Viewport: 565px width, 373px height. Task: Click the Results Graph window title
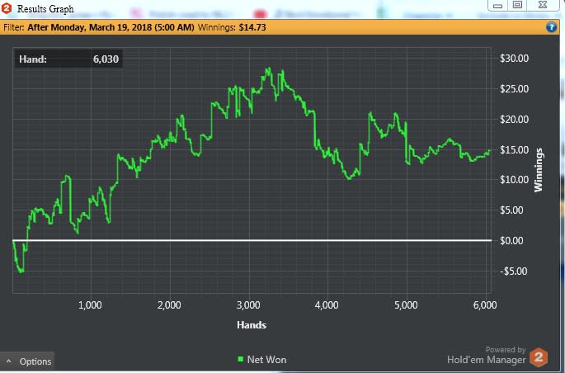pyautogui.click(x=45, y=8)
